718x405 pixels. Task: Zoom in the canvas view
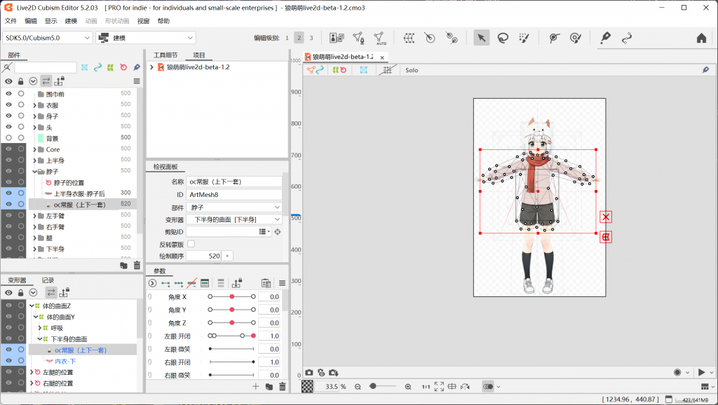coord(408,387)
